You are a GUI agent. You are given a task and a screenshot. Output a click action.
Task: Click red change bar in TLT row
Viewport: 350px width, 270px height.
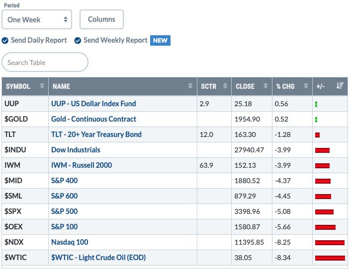317,135
